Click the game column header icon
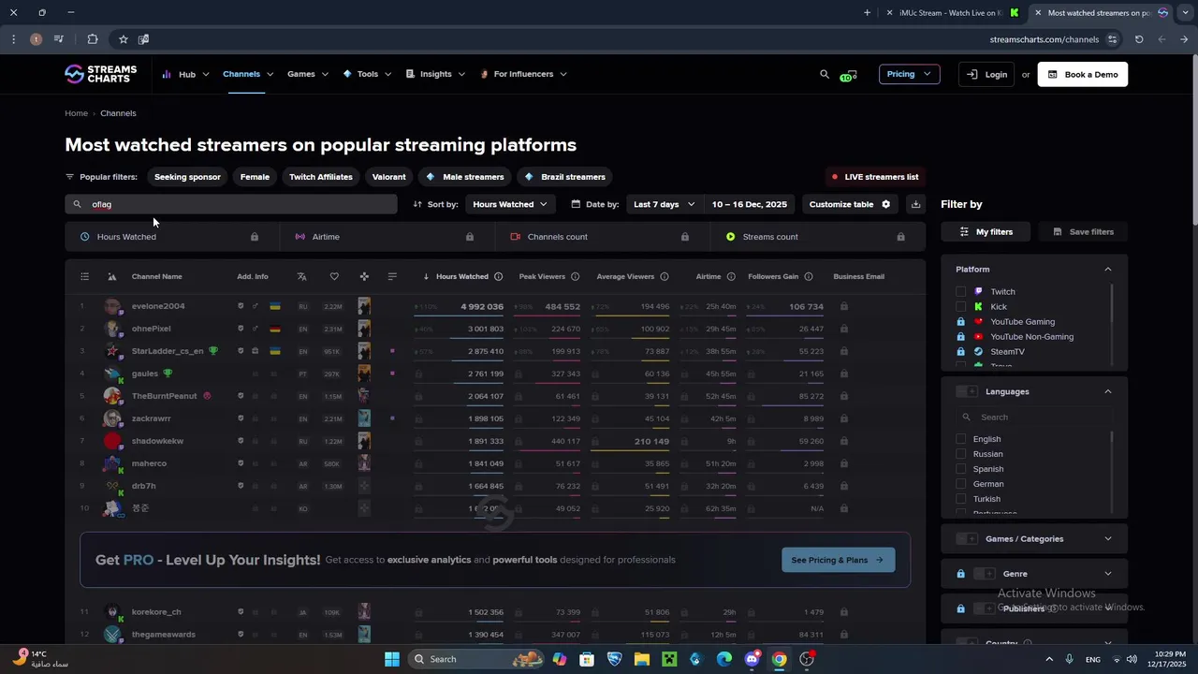The image size is (1198, 674). tap(364, 276)
